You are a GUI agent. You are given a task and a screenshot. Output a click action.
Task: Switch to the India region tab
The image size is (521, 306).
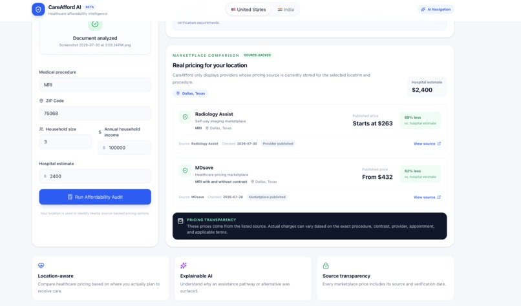[x=286, y=10]
